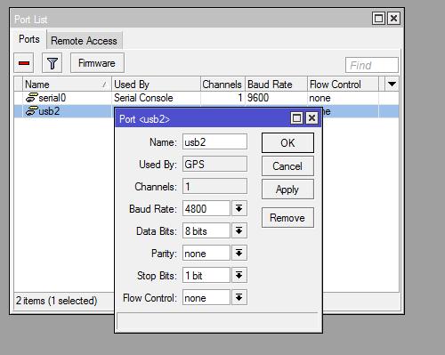The height and width of the screenshot is (355, 445).
Task: Switch to the Remote Access tab
Action: coord(84,41)
